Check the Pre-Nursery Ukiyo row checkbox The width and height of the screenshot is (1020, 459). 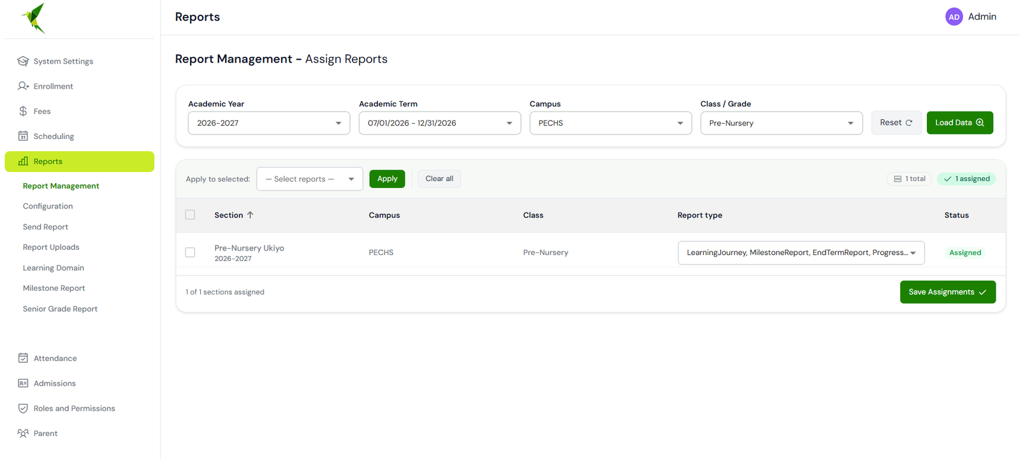click(x=190, y=252)
